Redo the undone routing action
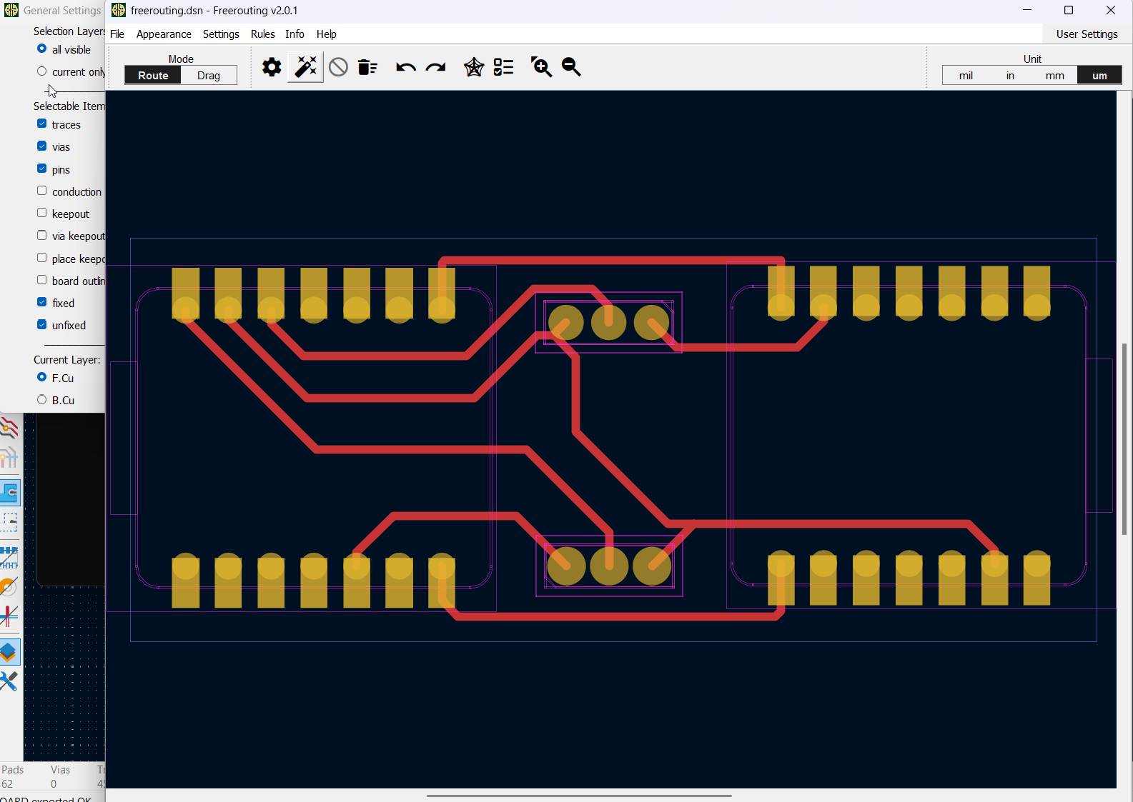 (x=435, y=67)
